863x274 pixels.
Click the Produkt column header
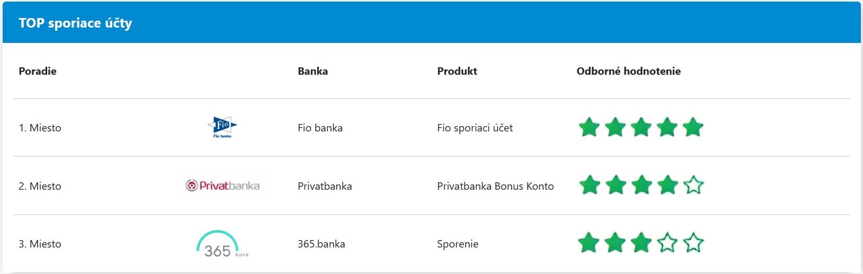pyautogui.click(x=457, y=71)
